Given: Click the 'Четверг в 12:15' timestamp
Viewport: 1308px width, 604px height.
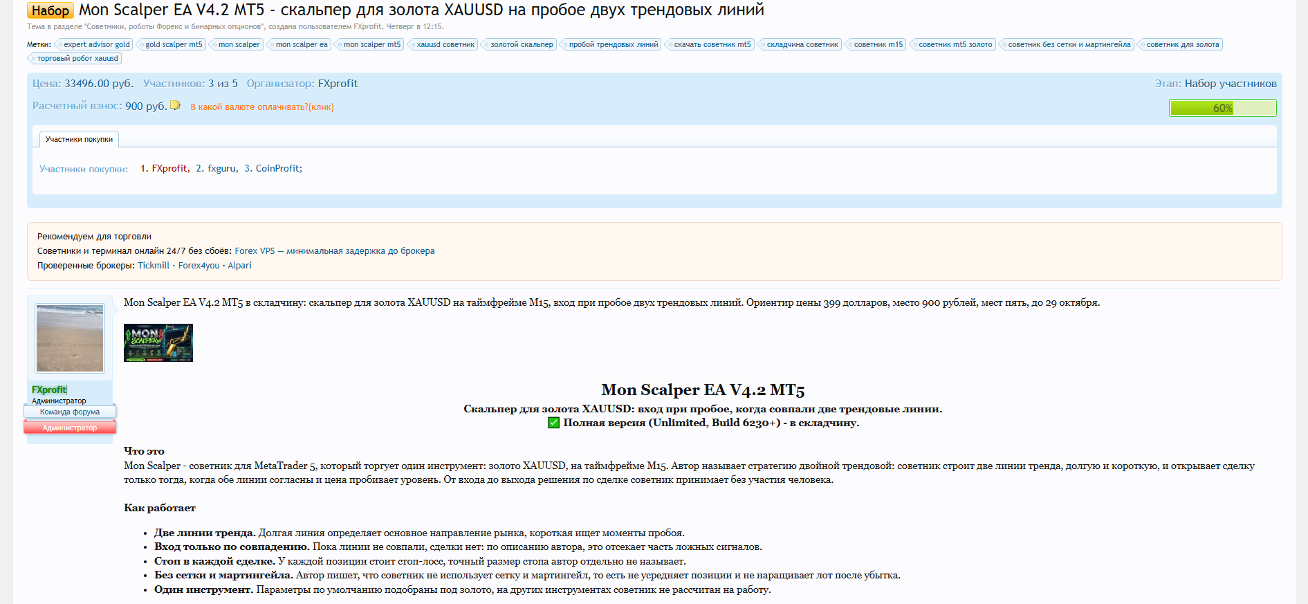Looking at the screenshot, I should (414, 26).
